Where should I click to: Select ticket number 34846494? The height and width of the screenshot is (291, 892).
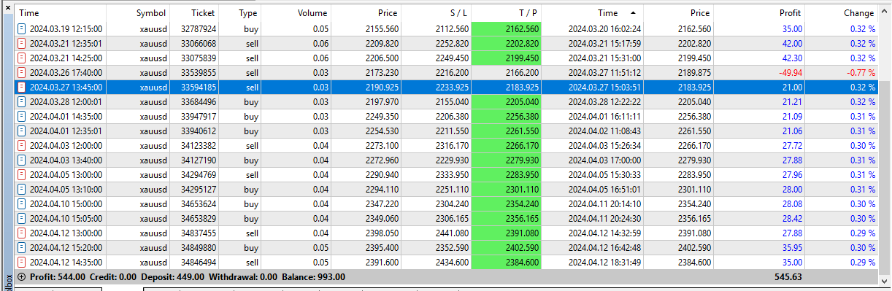click(199, 263)
